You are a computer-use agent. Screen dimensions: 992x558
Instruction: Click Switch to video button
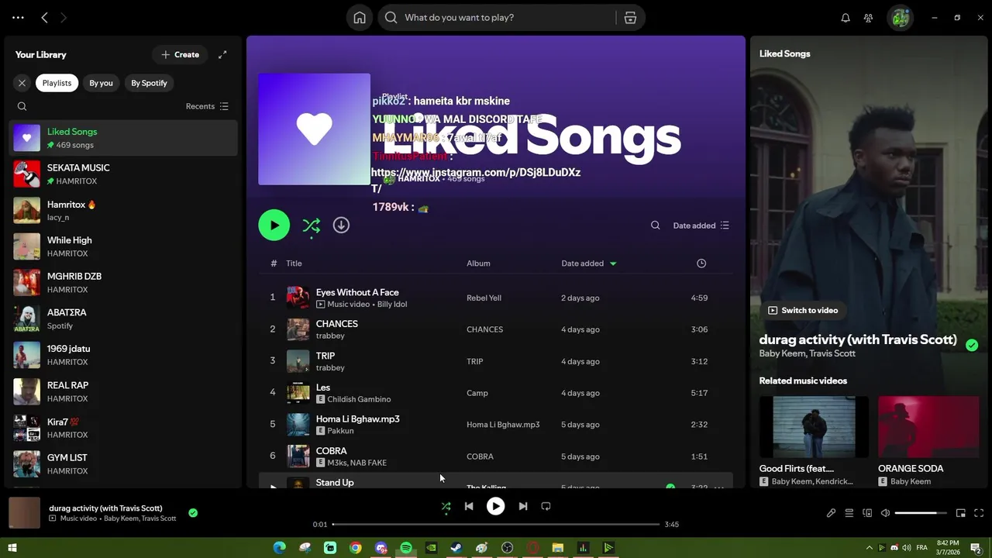(x=803, y=310)
